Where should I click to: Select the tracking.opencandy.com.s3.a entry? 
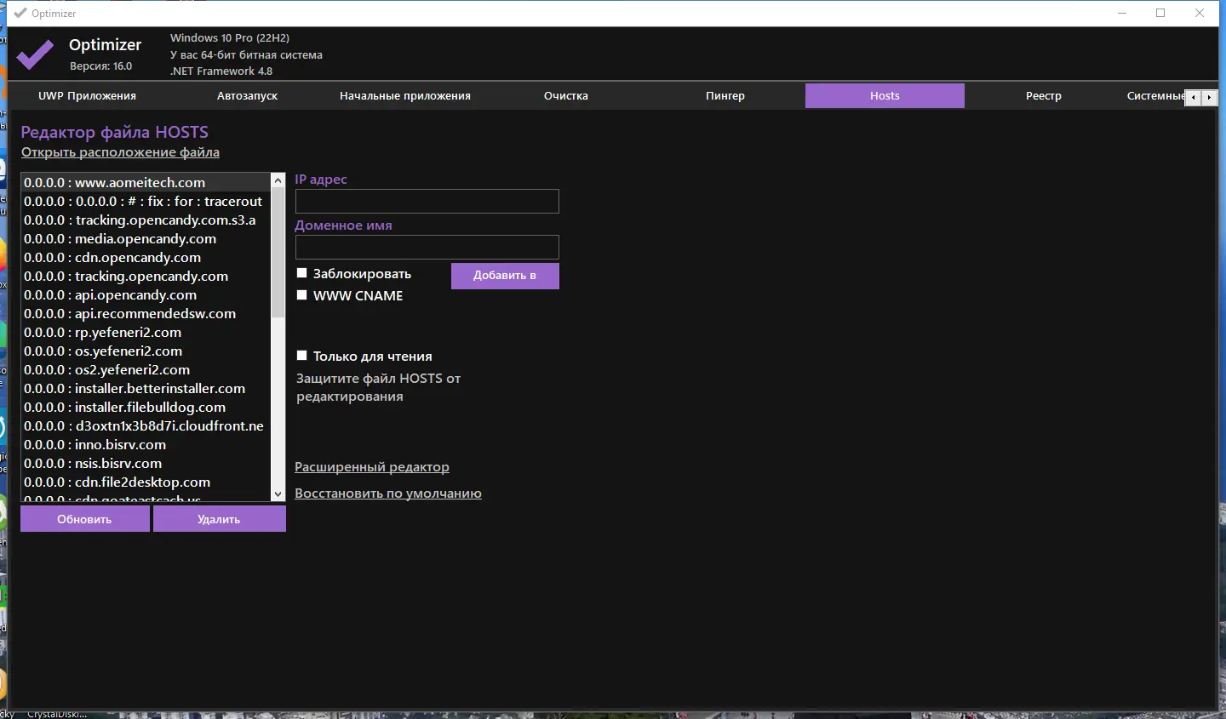coord(146,220)
